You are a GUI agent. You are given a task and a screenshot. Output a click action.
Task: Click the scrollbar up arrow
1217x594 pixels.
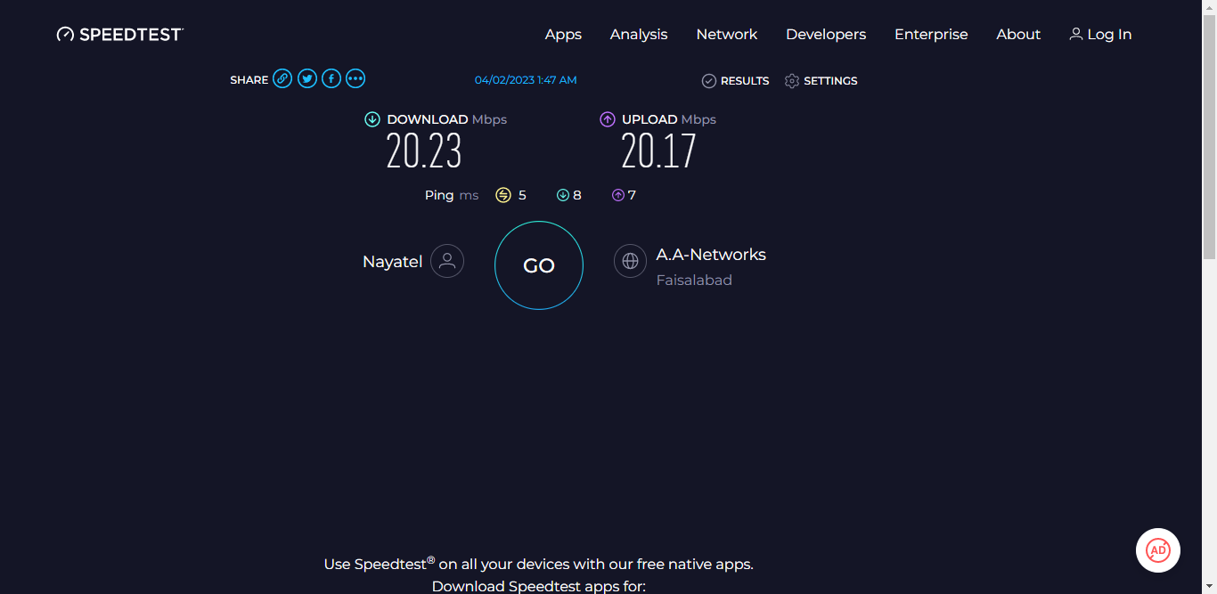tap(1209, 7)
